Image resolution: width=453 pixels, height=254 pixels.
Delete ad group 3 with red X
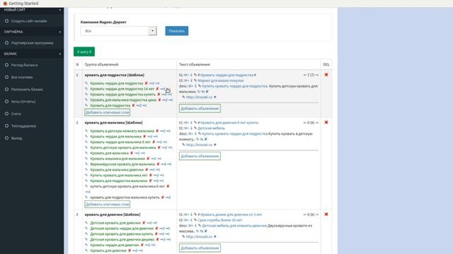pos(326,214)
